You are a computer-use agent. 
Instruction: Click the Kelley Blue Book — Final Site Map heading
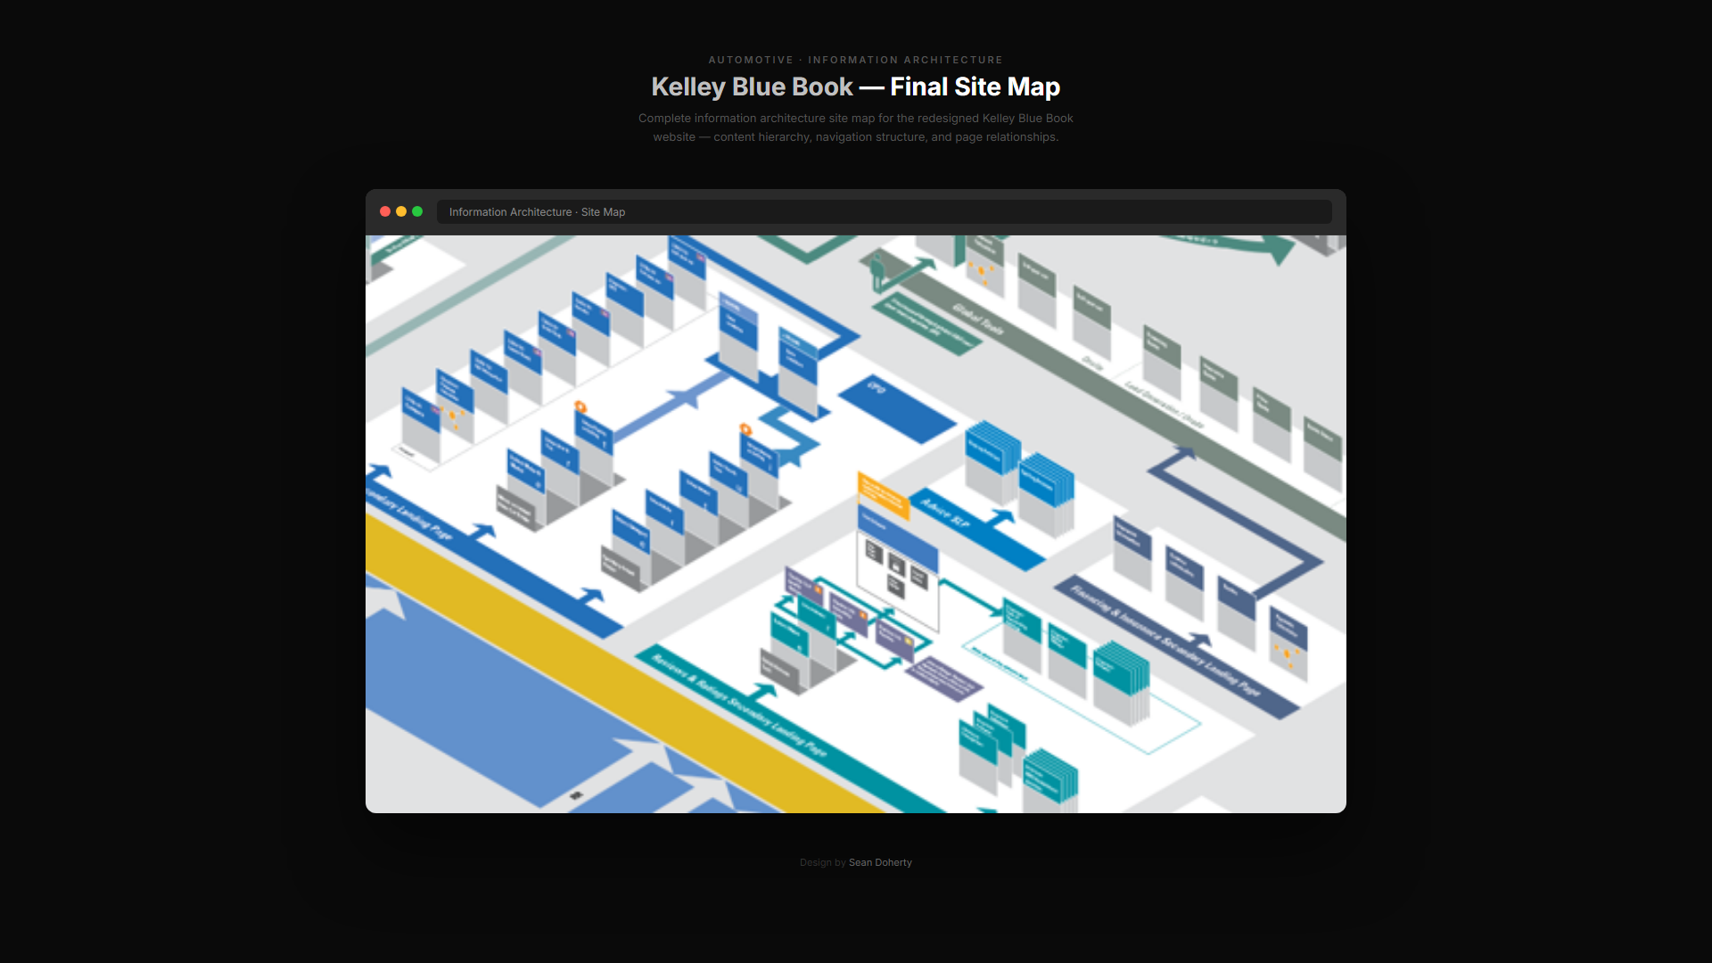point(855,86)
